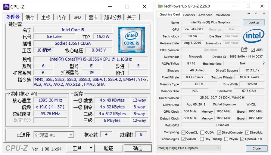Toggle the PhysX checkbox

[x=226, y=139]
